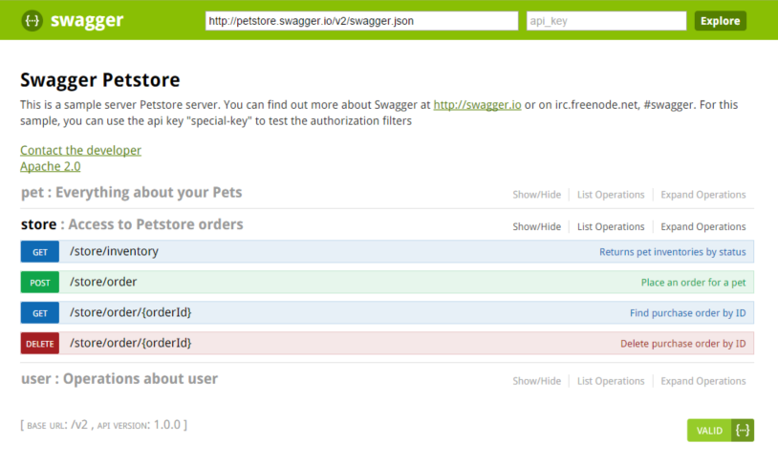Toggle Show/Hide for the store section
The image size is (778, 465).
click(x=536, y=226)
